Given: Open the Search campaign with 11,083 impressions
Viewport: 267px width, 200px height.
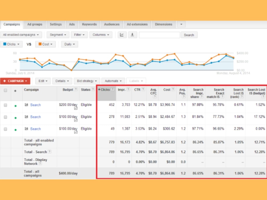Looking at the screenshot, I should [x=36, y=117].
